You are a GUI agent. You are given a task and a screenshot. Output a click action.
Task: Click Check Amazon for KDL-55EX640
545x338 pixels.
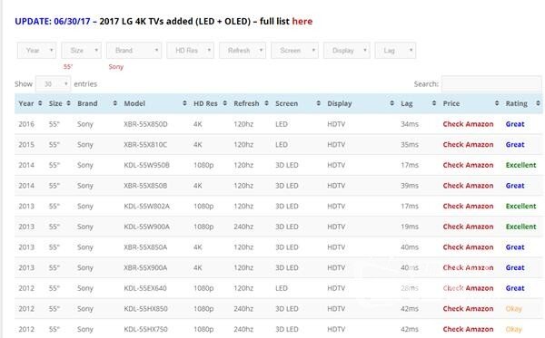468,288
